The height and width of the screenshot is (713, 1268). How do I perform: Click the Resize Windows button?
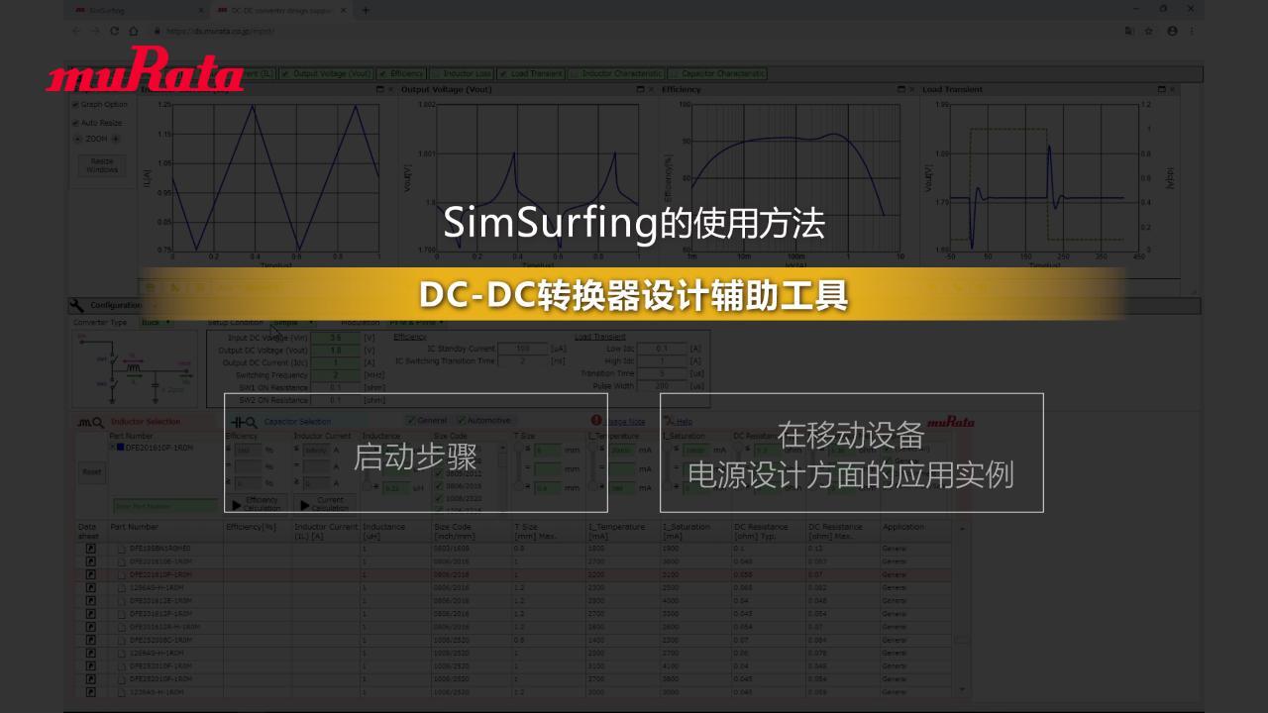[102, 165]
